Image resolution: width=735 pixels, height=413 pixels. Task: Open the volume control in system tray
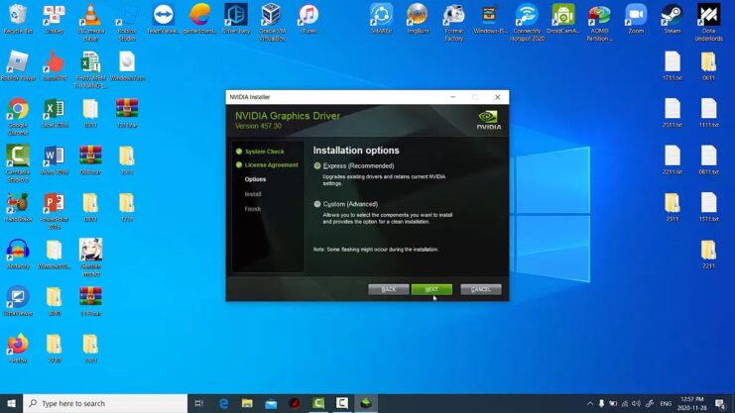(x=636, y=404)
